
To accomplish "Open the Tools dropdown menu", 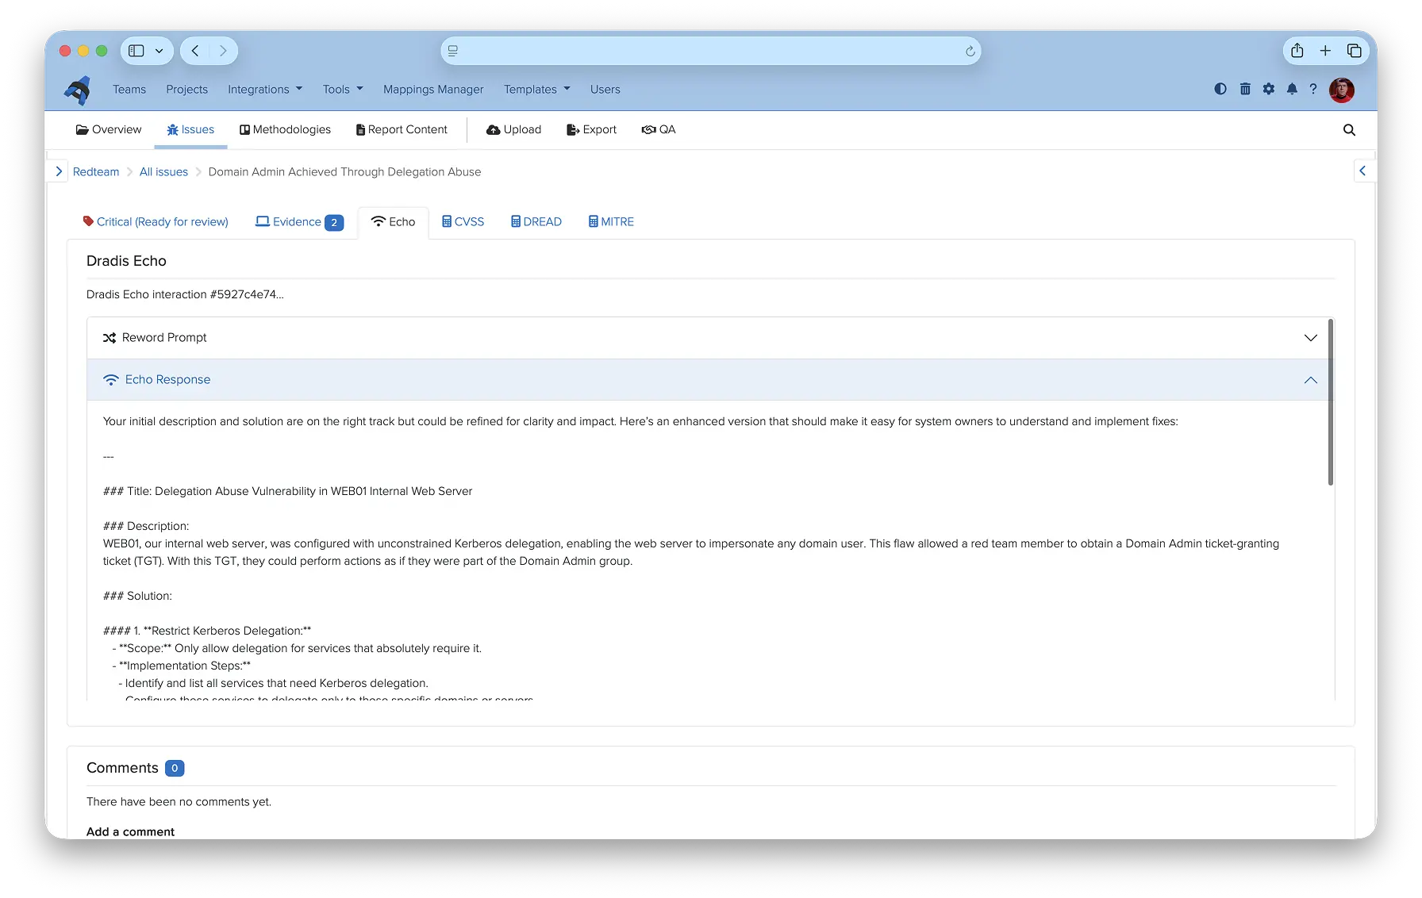I will point(343,90).
